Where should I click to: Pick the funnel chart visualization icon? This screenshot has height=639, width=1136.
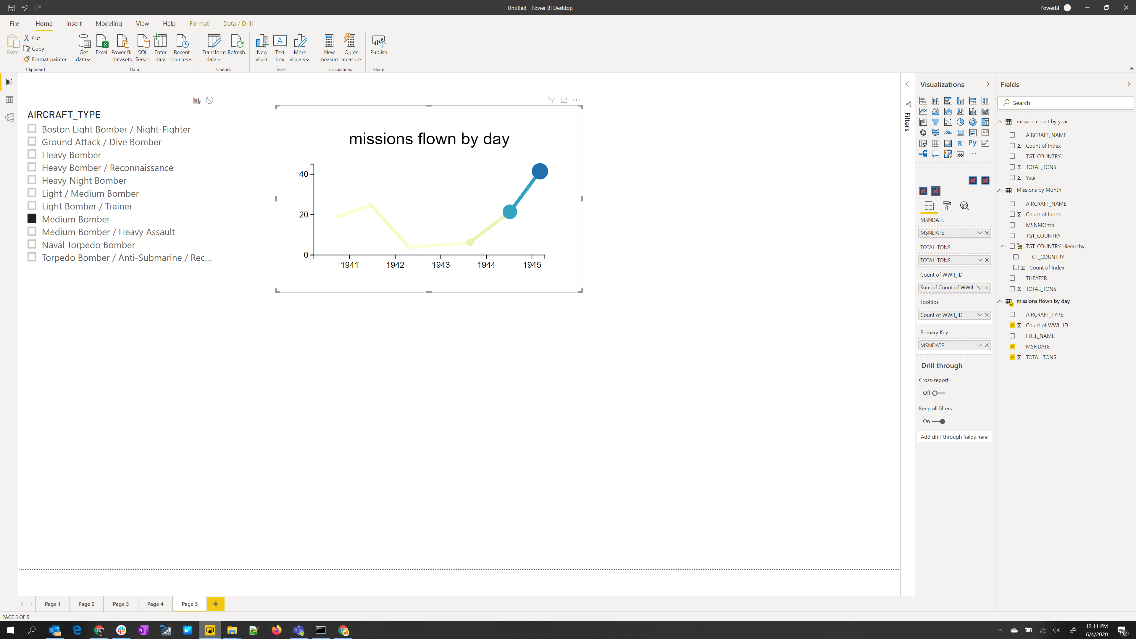point(935,122)
